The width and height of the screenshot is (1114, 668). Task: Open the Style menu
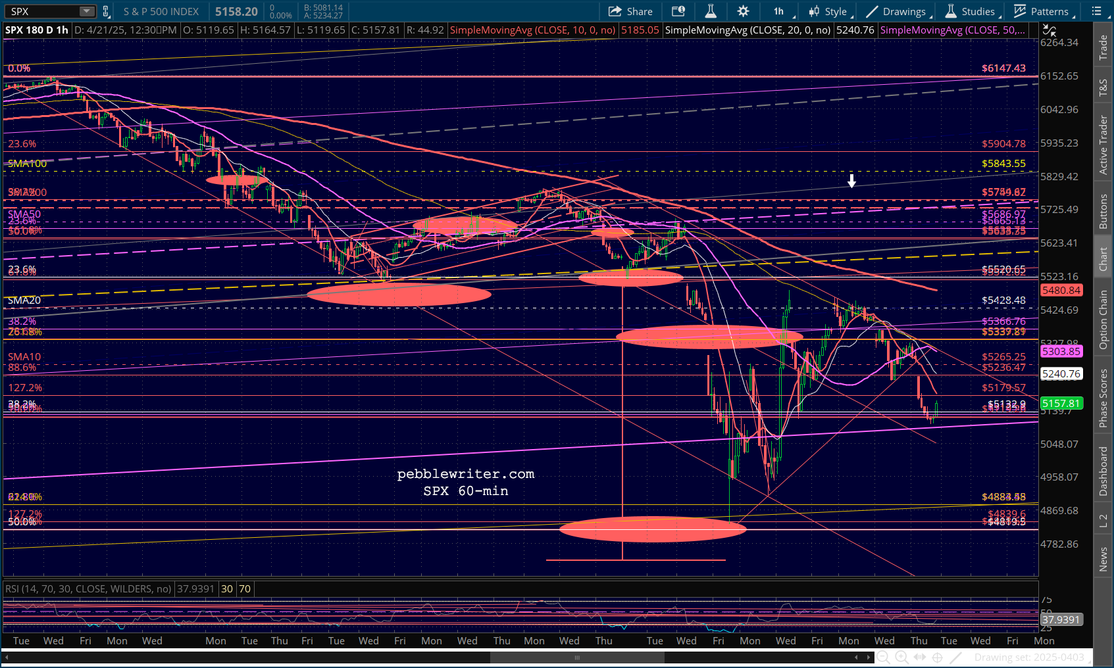[830, 11]
